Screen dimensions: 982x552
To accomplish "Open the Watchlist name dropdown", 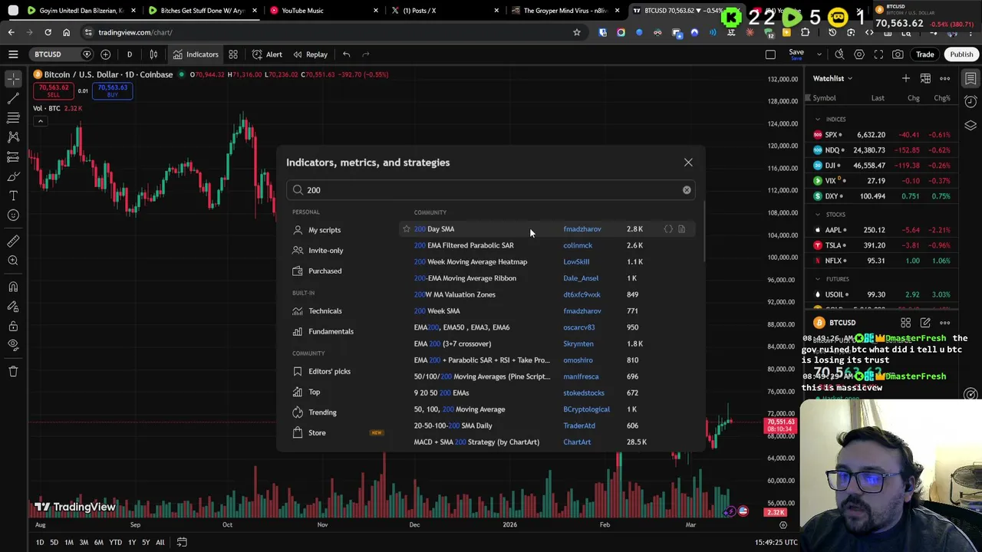I will [x=832, y=78].
